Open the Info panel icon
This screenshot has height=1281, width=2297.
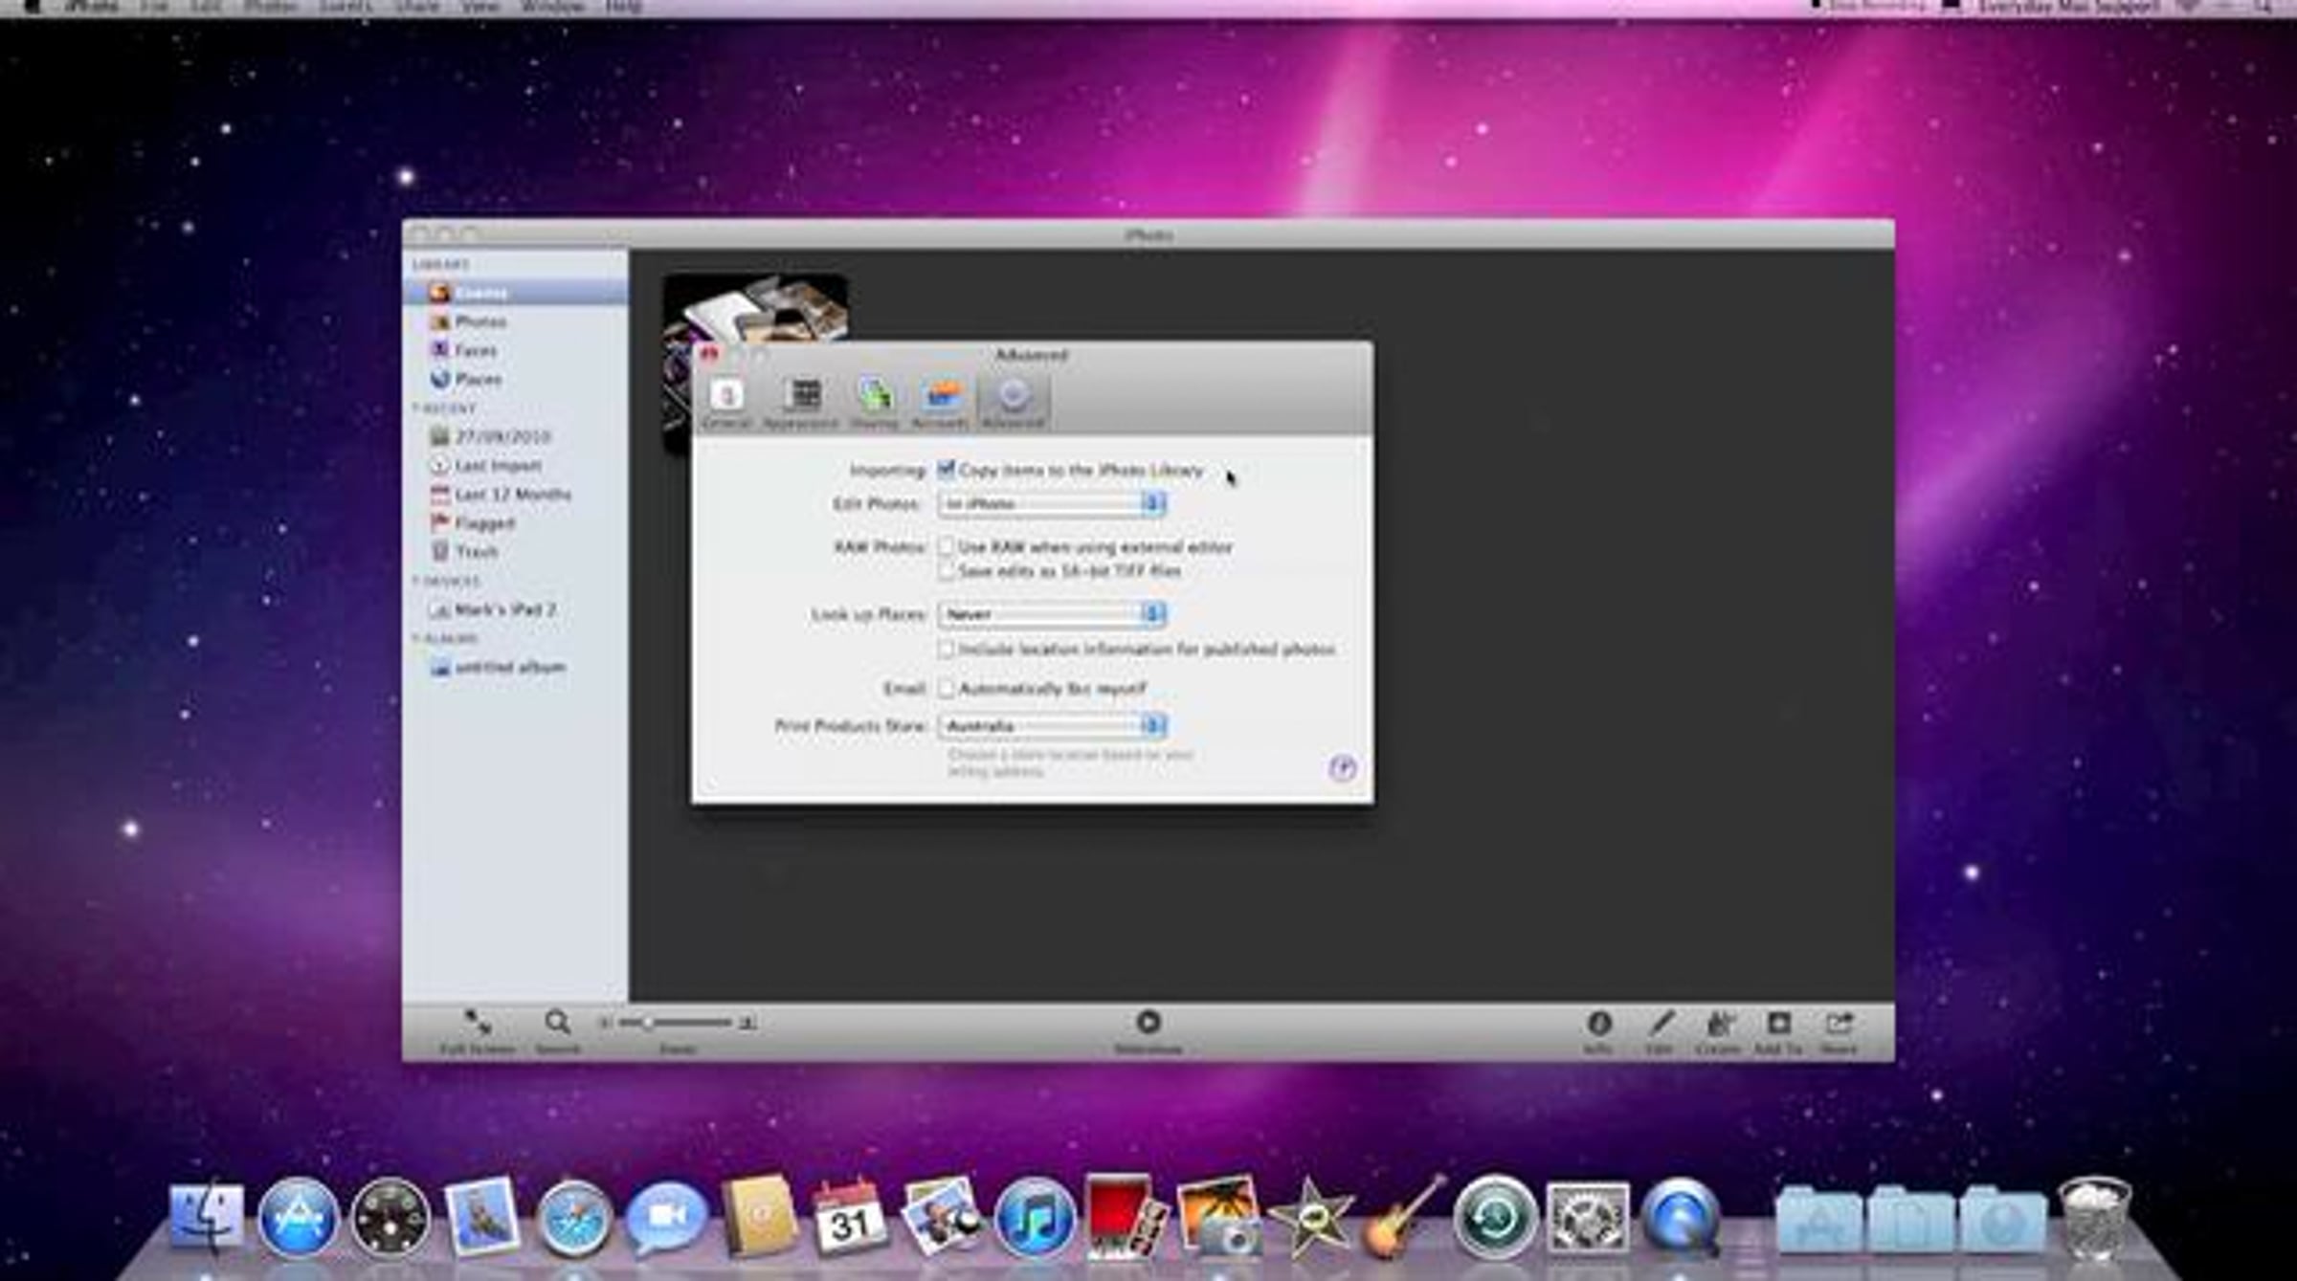1598,1025
